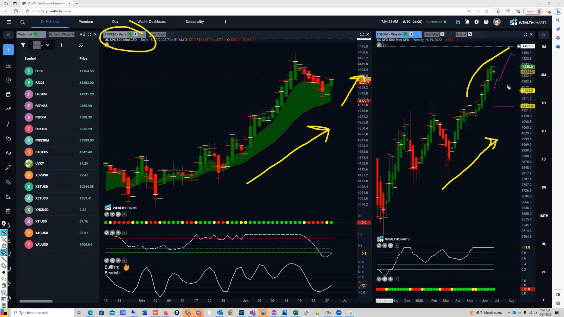
Task: Toggle the S badge on the HotList tab
Action: (470, 34)
